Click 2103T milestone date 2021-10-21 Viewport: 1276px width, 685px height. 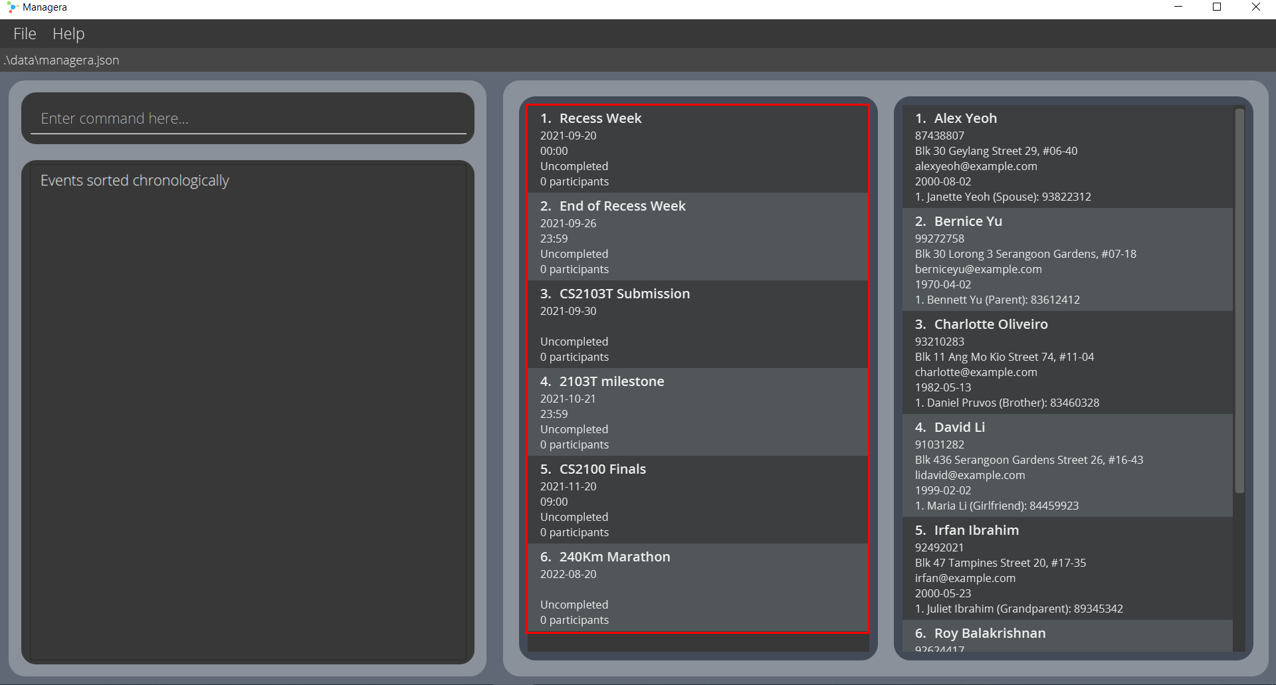[568, 399]
